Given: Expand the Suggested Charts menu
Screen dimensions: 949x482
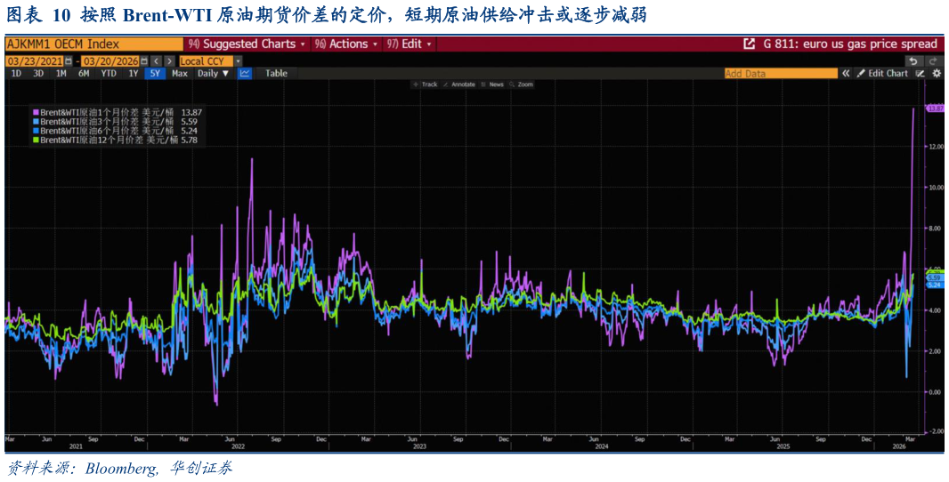Looking at the screenshot, I should pos(247,44).
